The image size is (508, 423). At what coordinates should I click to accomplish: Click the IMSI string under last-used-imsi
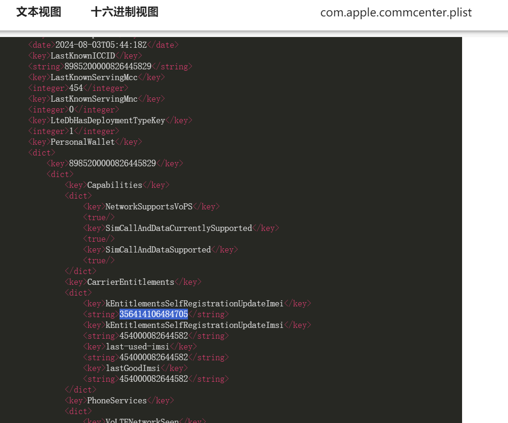point(154,357)
